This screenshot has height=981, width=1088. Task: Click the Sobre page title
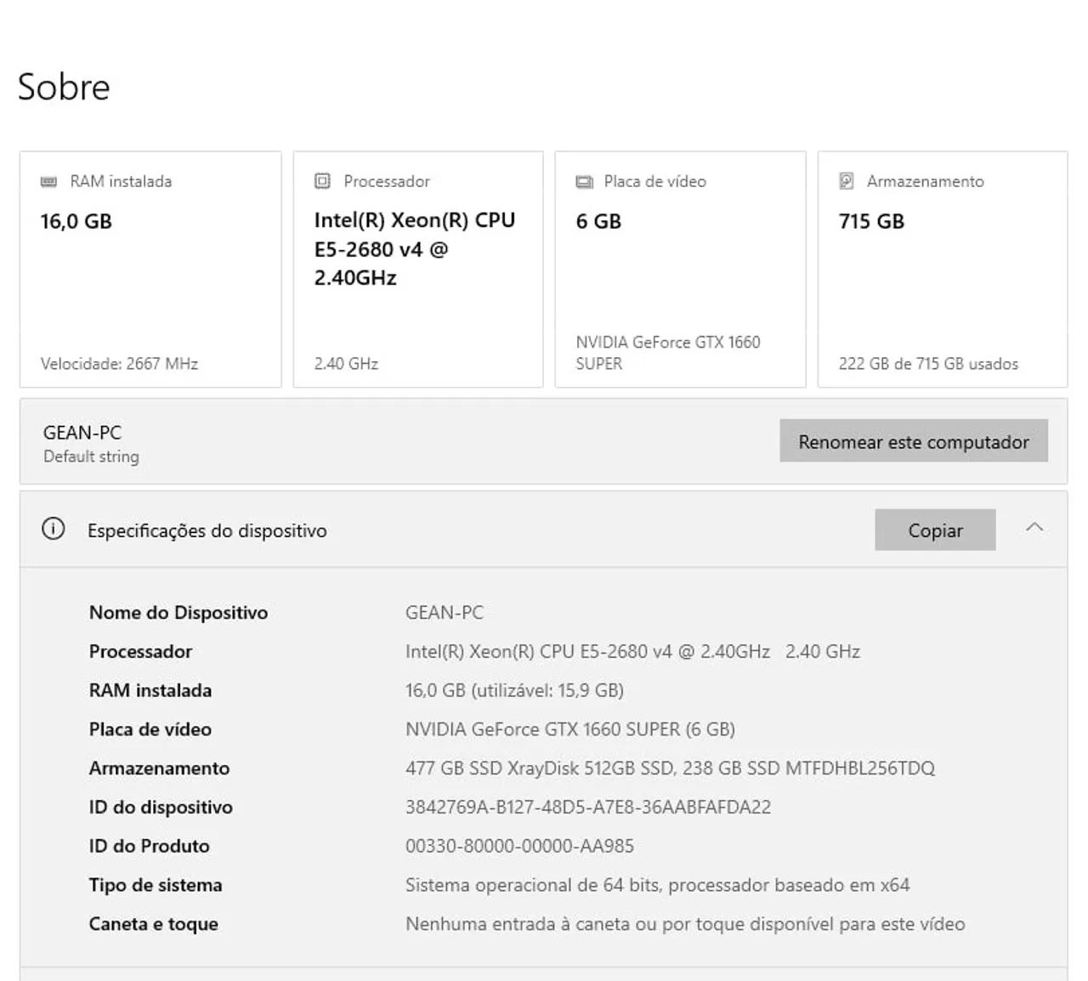64,87
